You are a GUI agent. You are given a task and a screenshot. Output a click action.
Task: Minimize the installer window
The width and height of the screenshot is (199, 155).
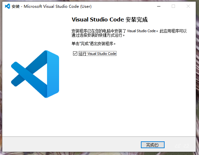tap(159, 6)
